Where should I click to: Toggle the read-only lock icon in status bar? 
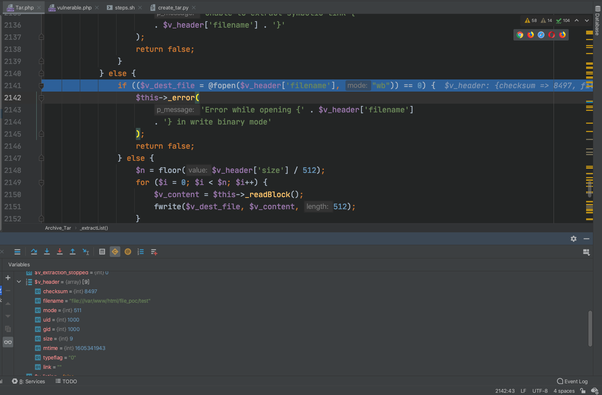583,391
